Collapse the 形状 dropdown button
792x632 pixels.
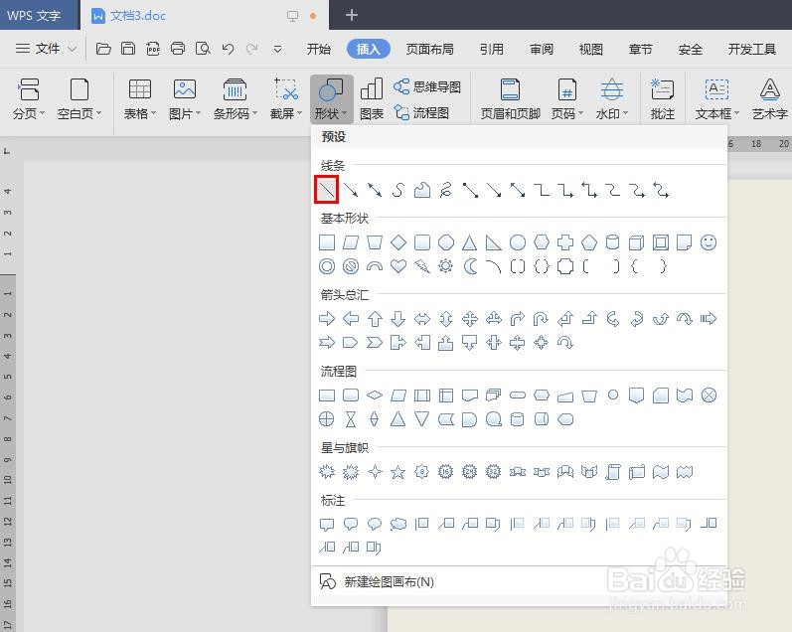click(x=331, y=99)
